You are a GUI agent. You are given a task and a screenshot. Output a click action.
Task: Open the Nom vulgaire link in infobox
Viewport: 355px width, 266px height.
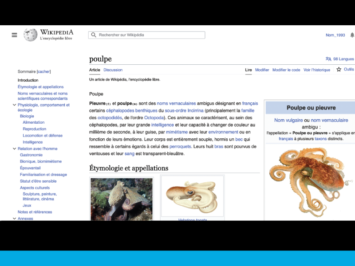pyautogui.click(x=288, y=120)
